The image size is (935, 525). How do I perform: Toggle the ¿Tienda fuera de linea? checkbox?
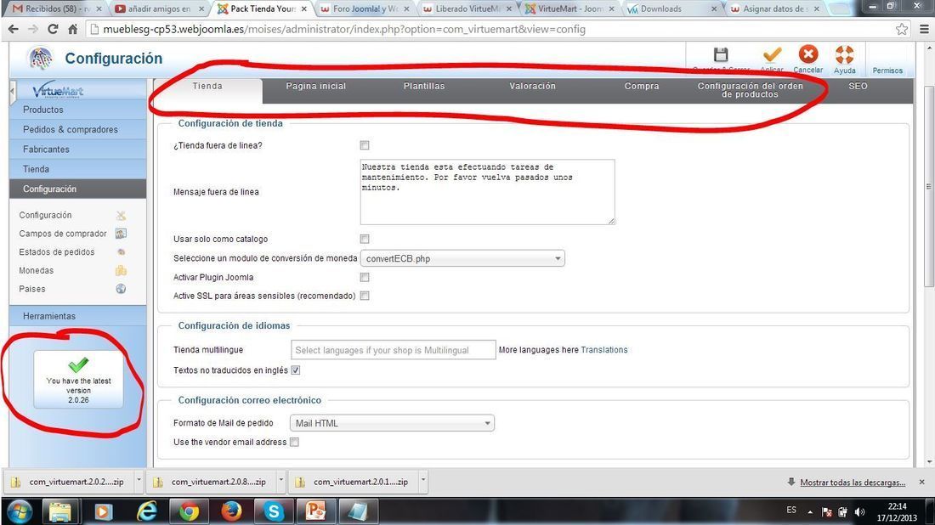365,145
